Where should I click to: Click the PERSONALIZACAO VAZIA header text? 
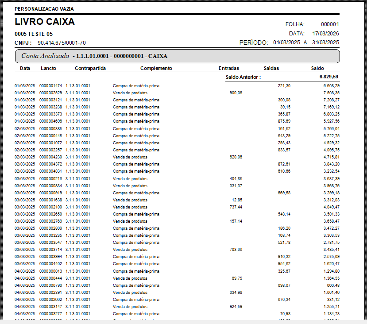[44, 9]
